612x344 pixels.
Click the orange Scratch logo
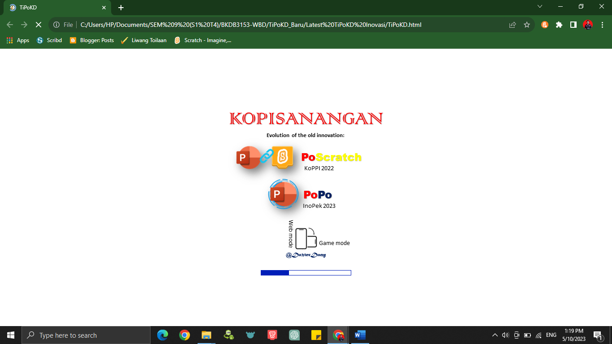(x=282, y=157)
